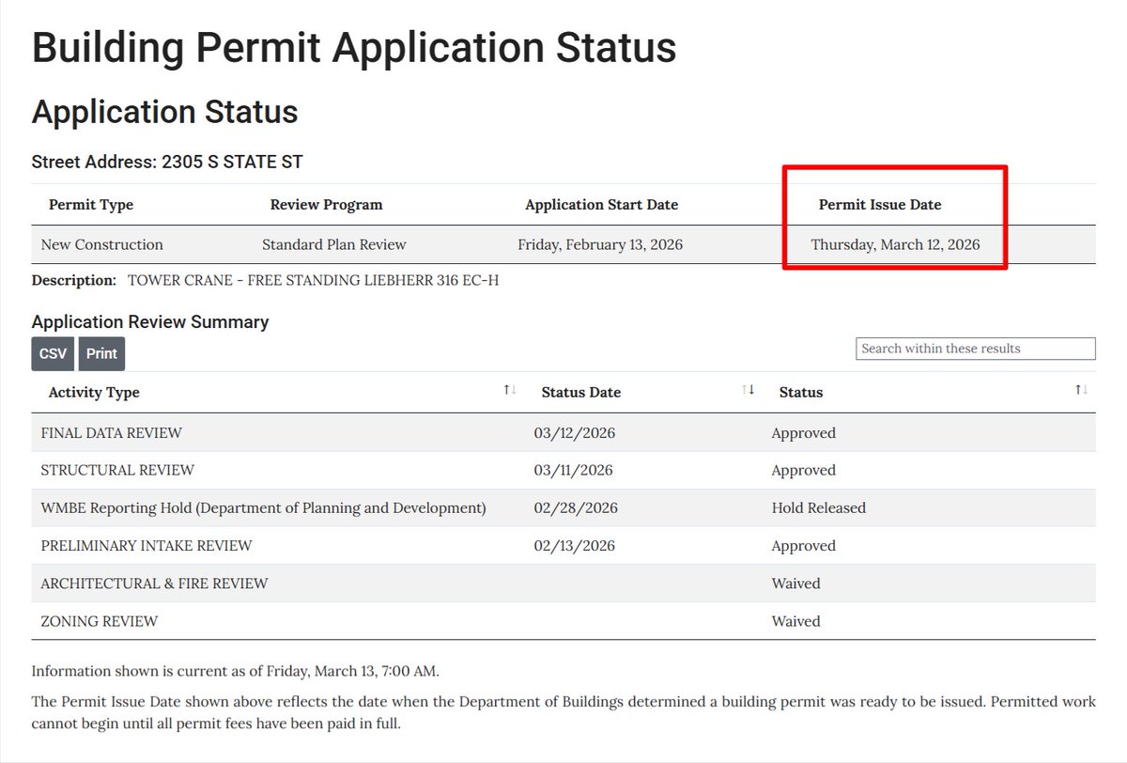Click the Permit Issue Date header
This screenshot has height=763, width=1127.
pyautogui.click(x=880, y=205)
